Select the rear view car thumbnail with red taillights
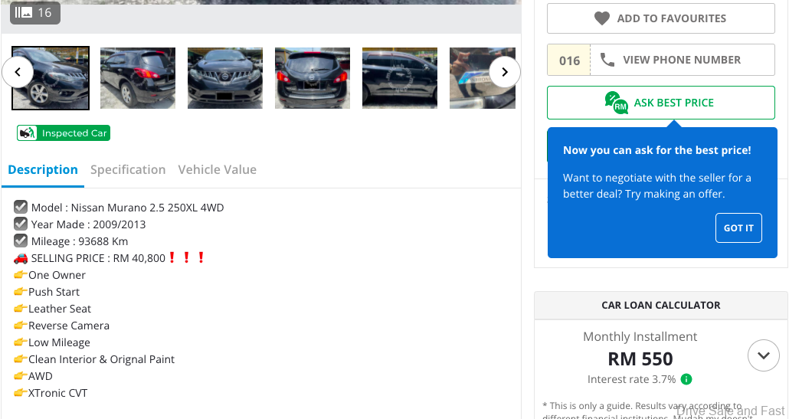 (x=313, y=78)
